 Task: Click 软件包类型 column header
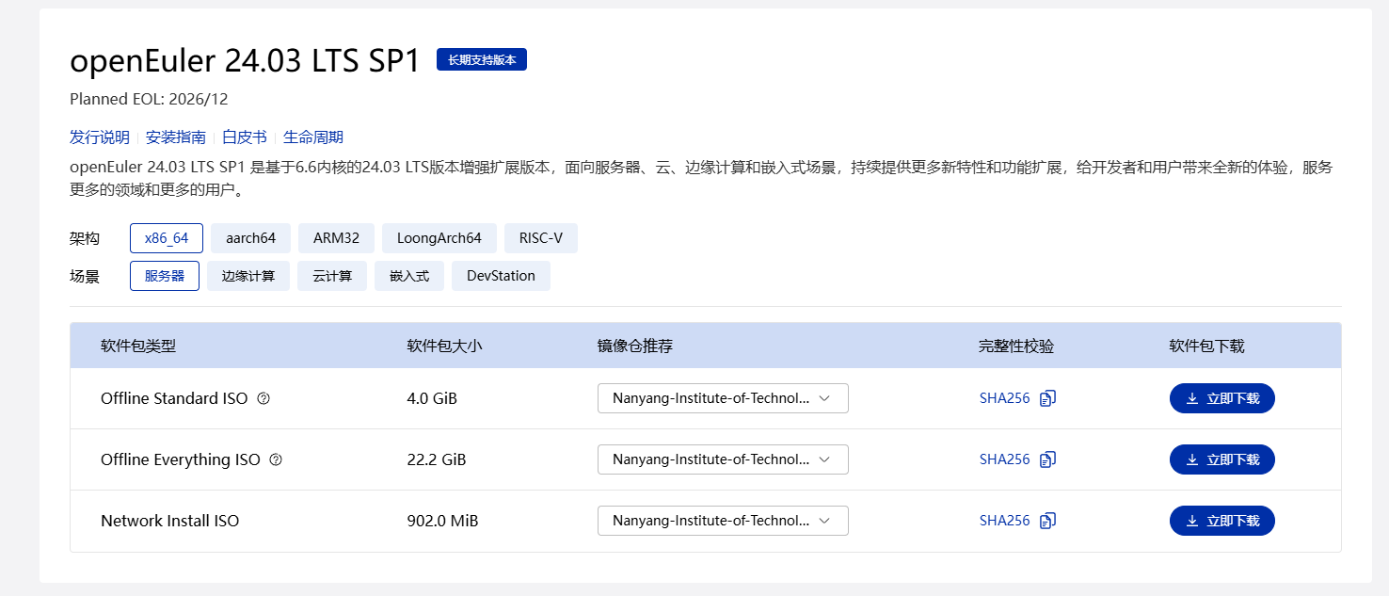click(138, 346)
